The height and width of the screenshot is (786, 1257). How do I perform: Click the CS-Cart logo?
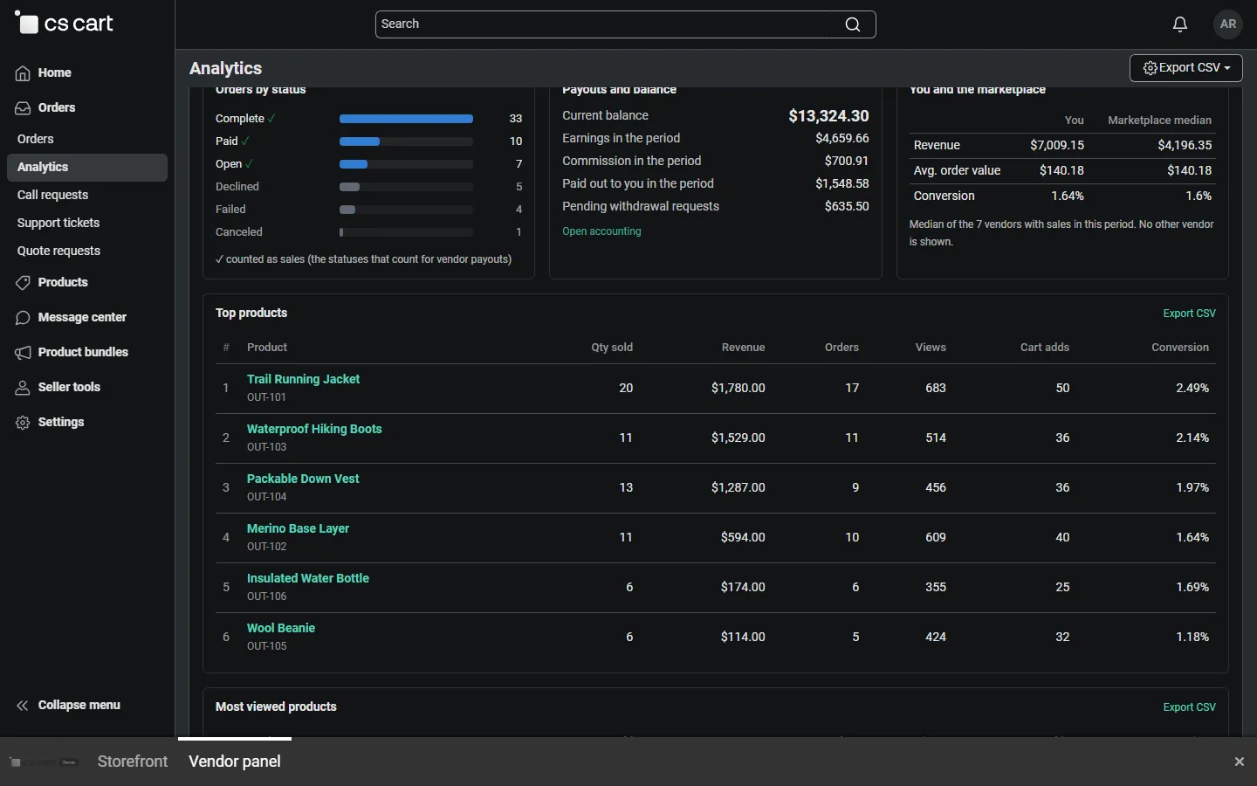point(65,24)
